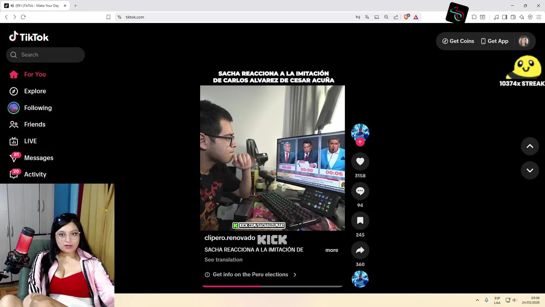
Task: Click the TikTok logo
Action: pyautogui.click(x=29, y=37)
